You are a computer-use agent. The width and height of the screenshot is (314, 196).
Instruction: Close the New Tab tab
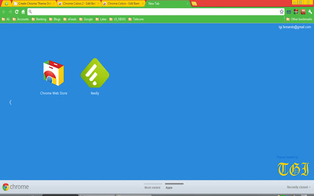pos(187,3)
